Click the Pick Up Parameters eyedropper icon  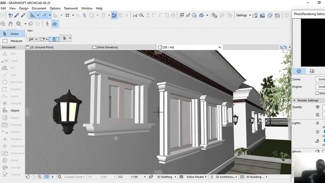17,15
